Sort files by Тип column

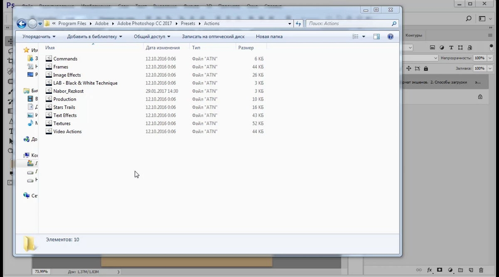196,48
